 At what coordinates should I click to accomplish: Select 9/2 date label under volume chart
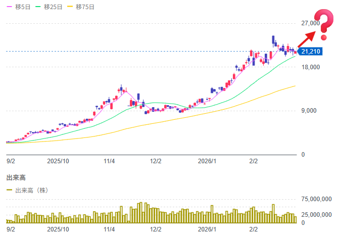(x=11, y=229)
